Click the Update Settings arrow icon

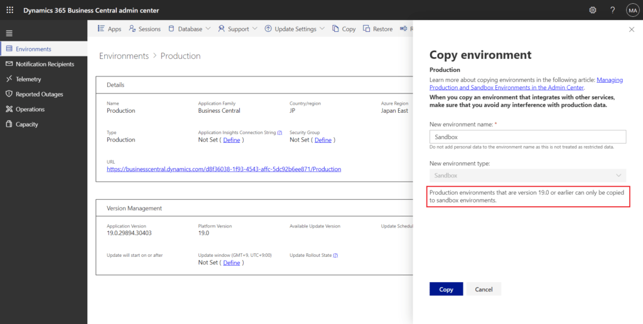268,29
